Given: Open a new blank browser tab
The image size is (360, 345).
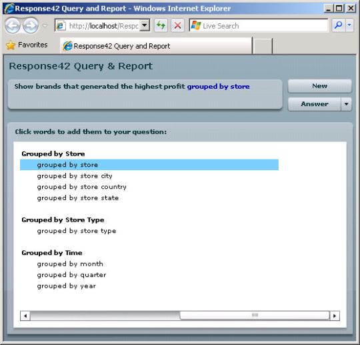Looking at the screenshot, I should point(263,46).
